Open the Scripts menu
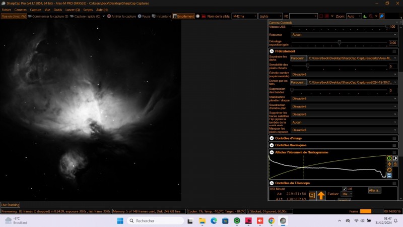This screenshot has width=403, height=227. pyautogui.click(x=88, y=10)
